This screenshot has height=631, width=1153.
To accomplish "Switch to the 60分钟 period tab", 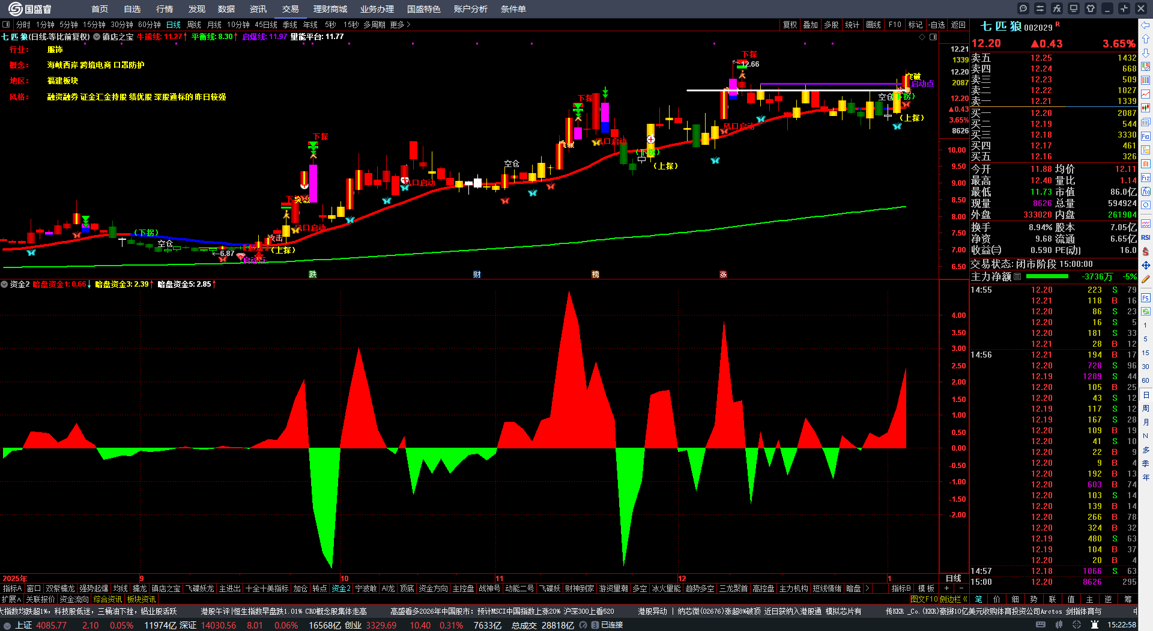I will tap(150, 25).
